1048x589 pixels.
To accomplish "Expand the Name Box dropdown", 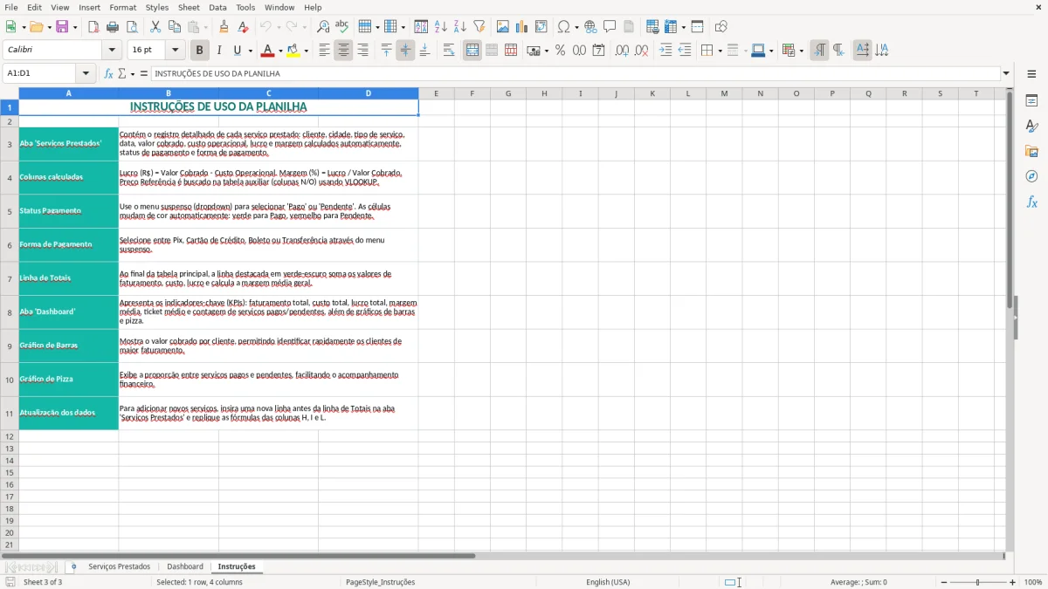I will (86, 73).
